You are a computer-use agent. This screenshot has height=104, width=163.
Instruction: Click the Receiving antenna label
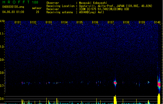click(x=60, y=12)
